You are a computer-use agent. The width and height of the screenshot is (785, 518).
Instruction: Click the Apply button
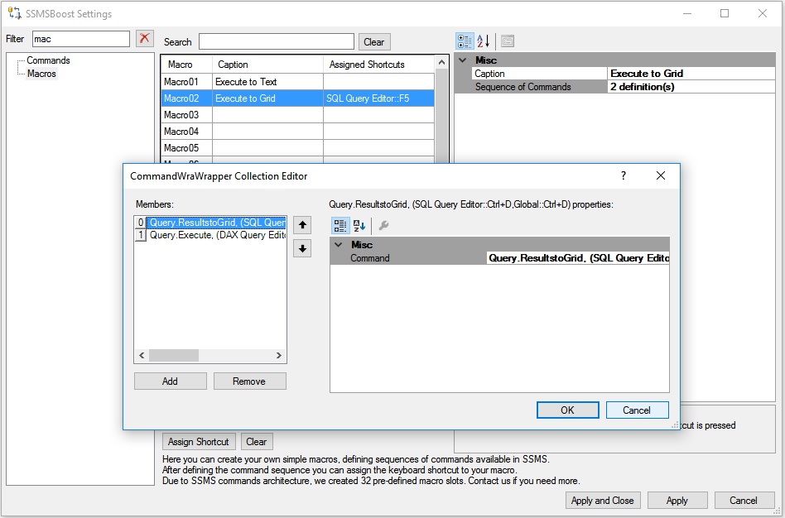click(x=677, y=501)
